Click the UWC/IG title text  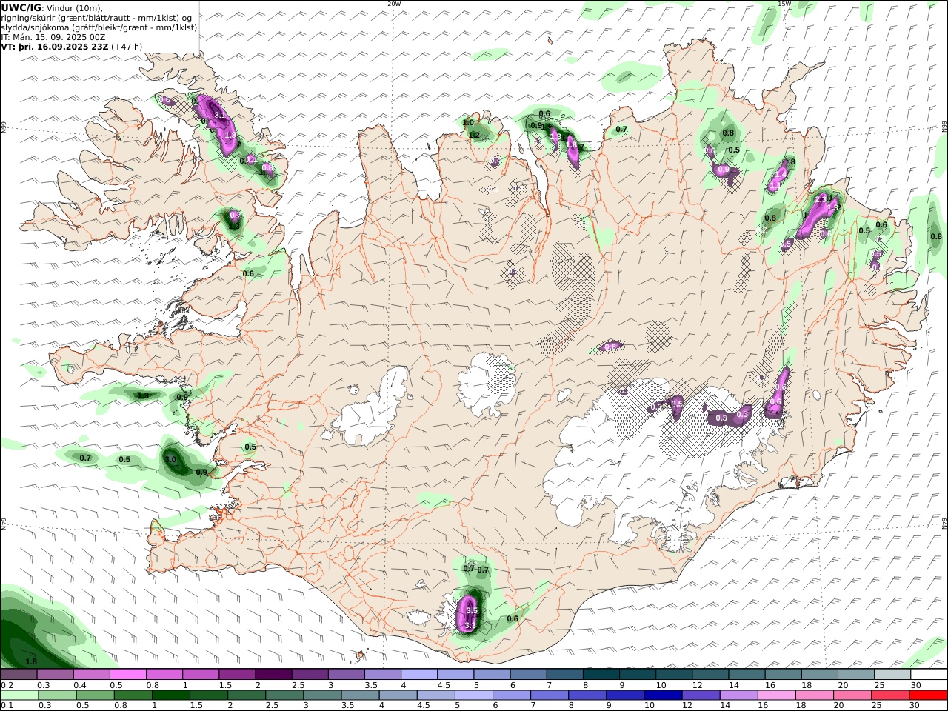coord(21,7)
